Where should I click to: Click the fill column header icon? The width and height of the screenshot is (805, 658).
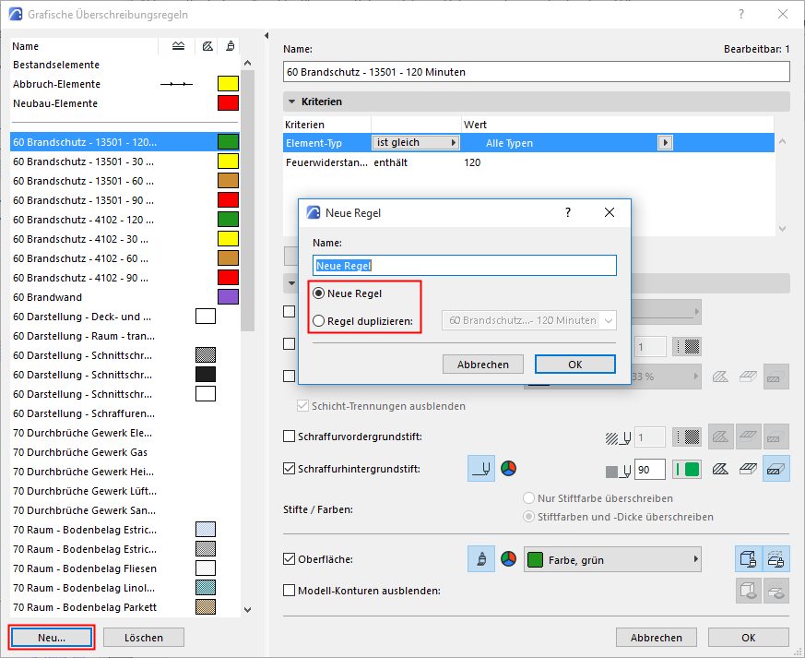coord(207,46)
